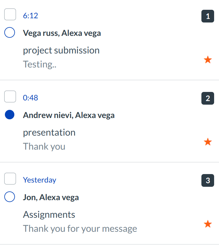This screenshot has height=251, width=219.
Task: Toggle read state of Jon conversation
Action: 10,197
